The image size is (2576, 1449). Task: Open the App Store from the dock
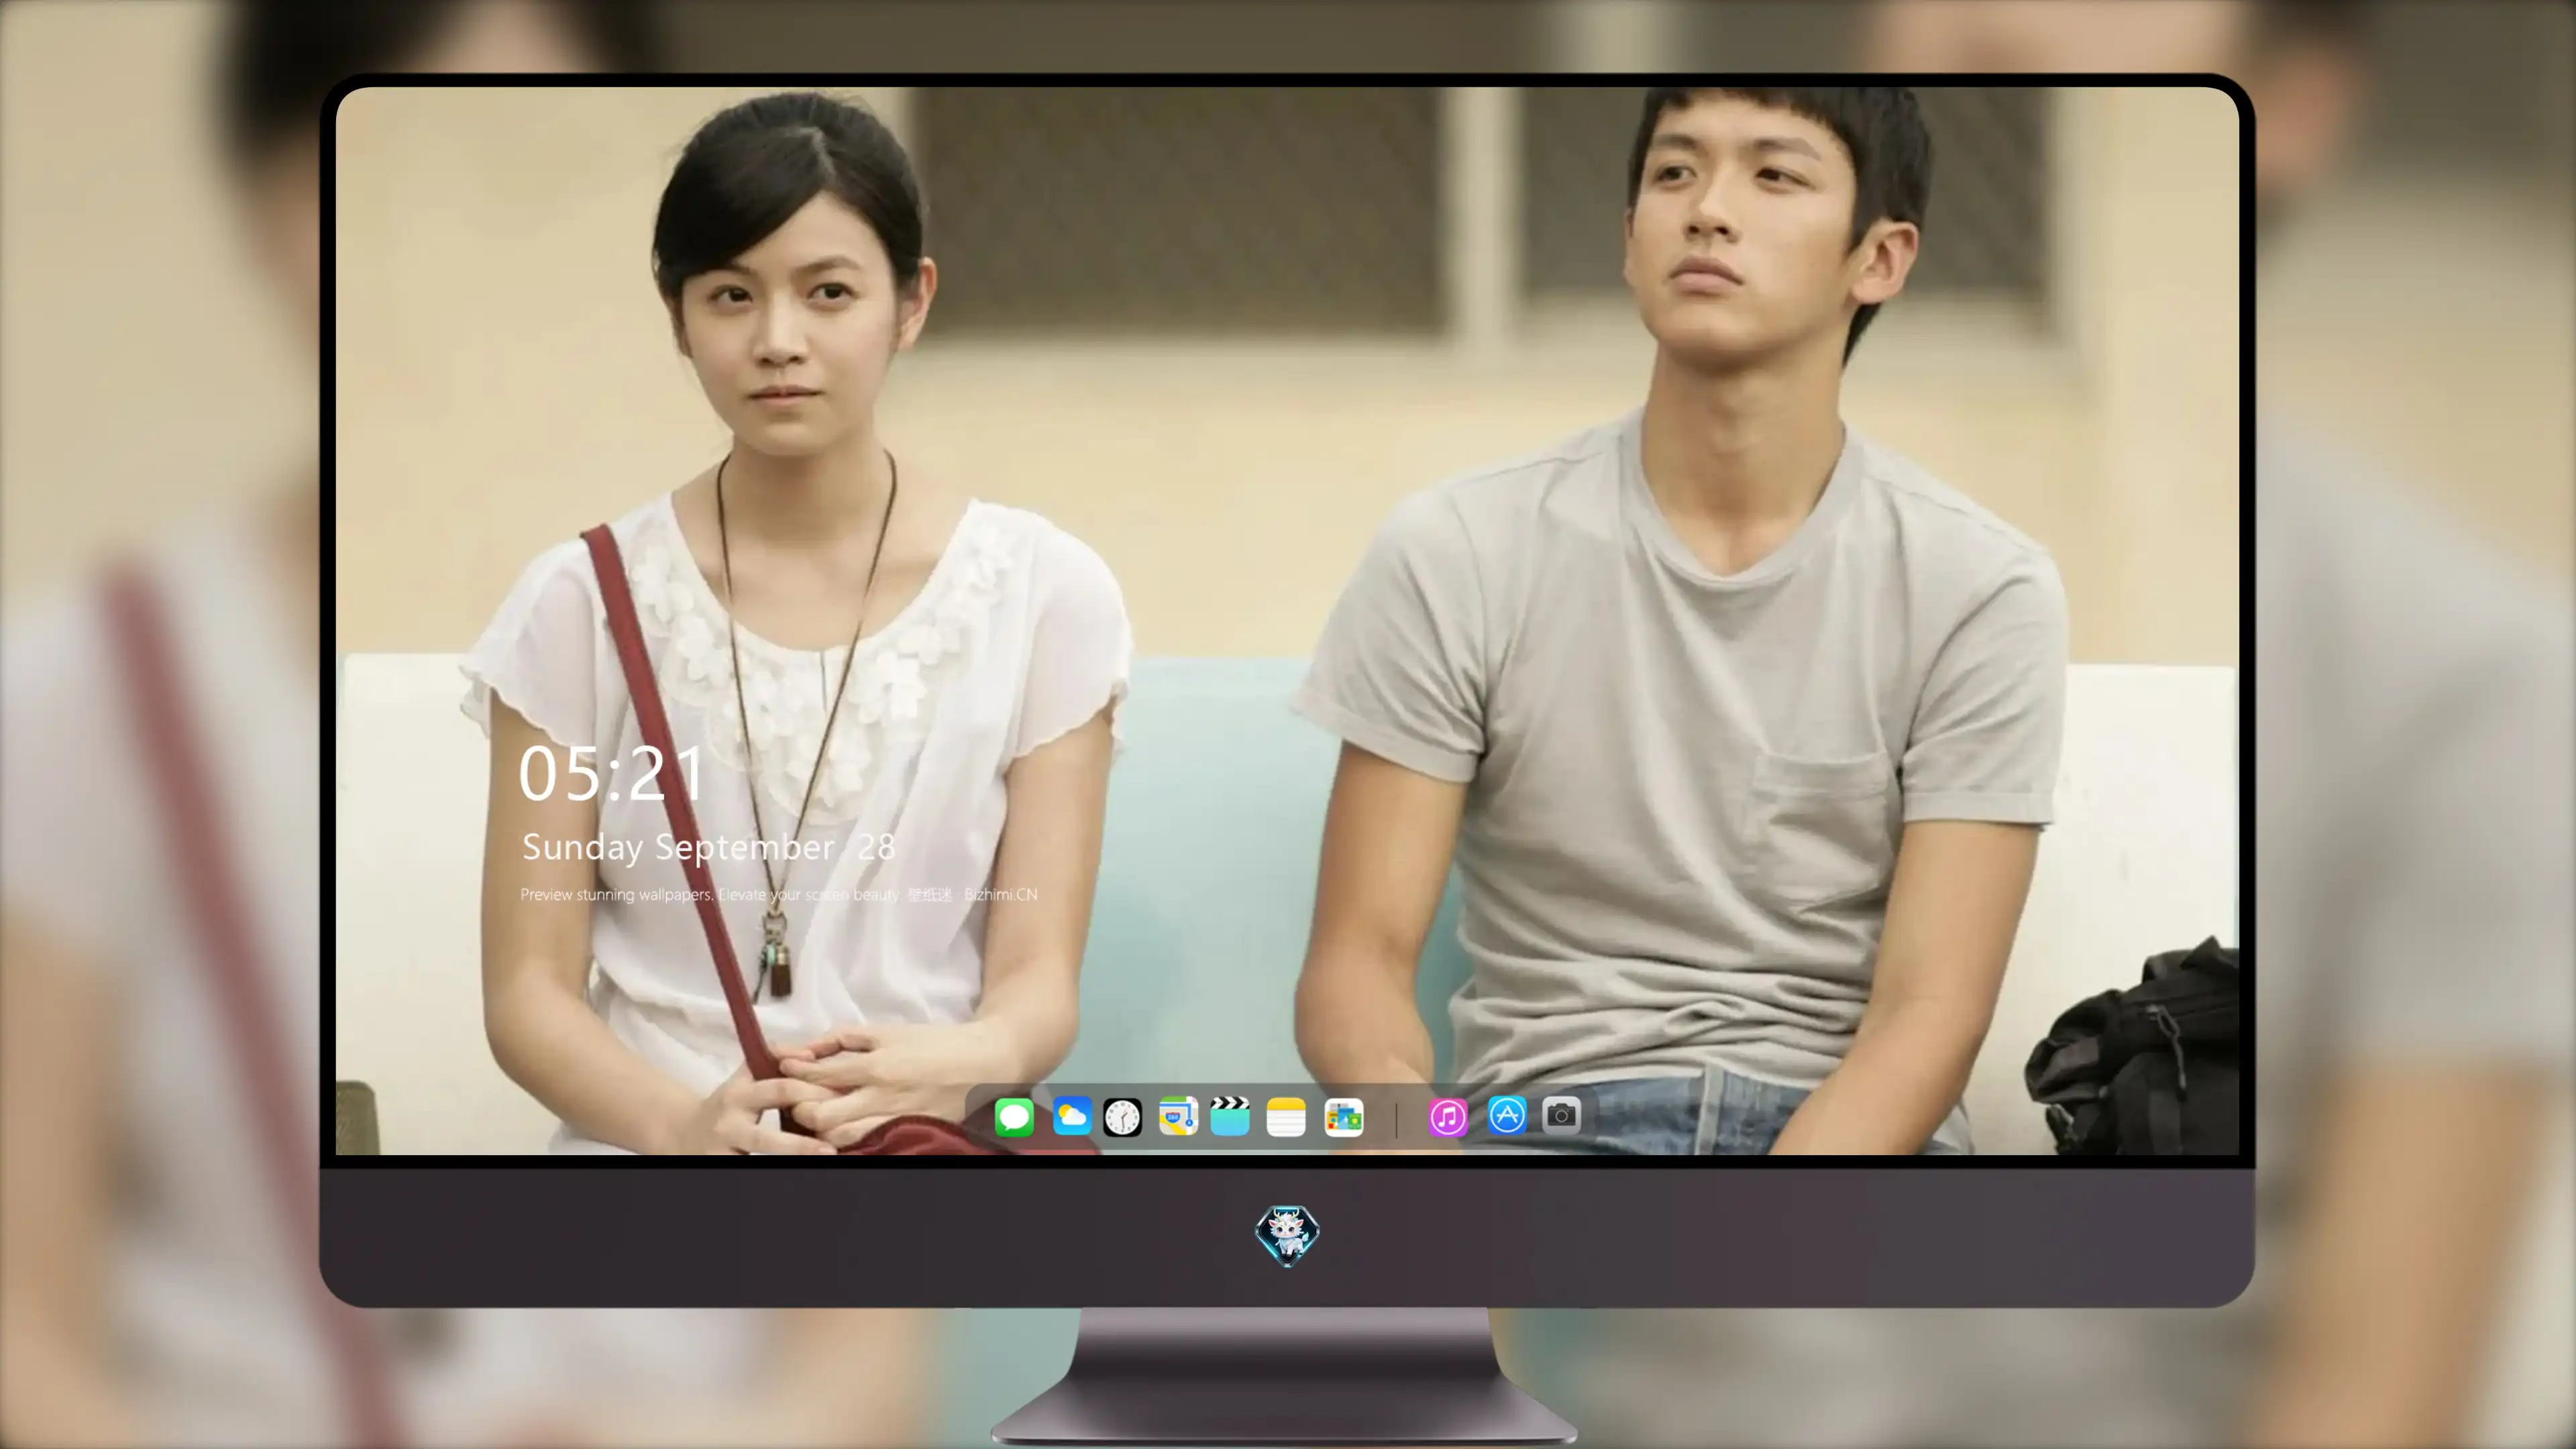[x=1507, y=1115]
